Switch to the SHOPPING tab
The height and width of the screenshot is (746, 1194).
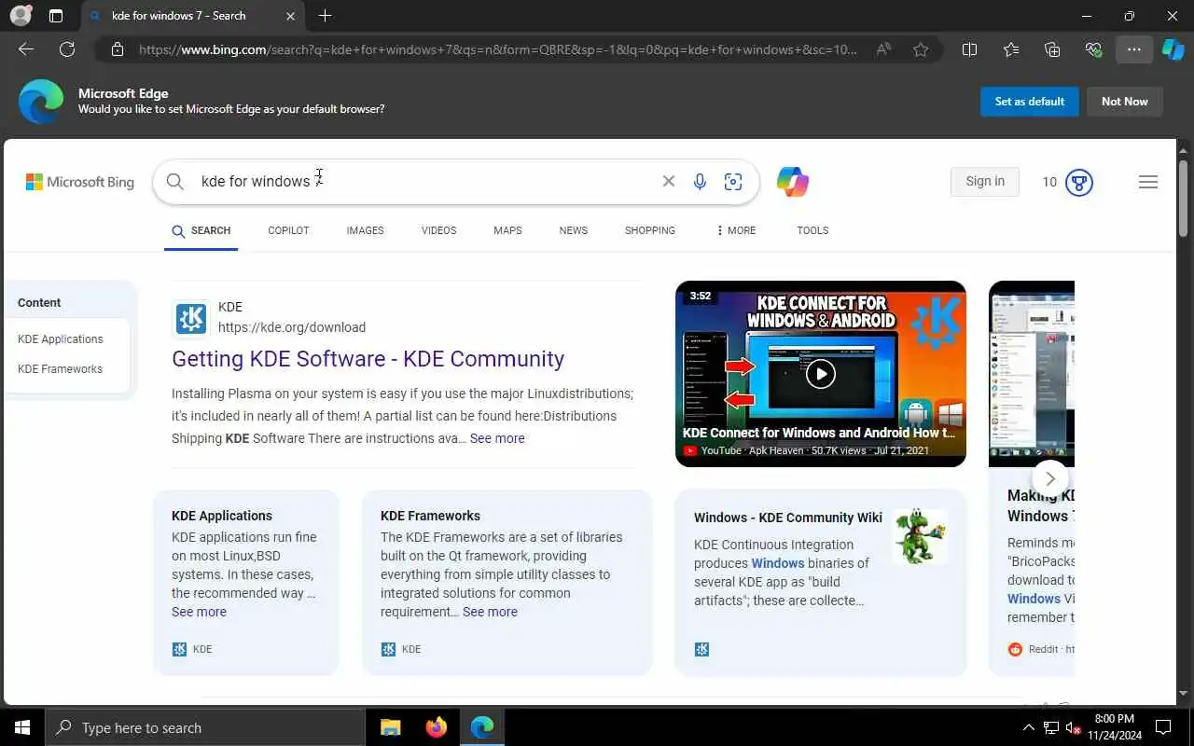click(x=650, y=230)
